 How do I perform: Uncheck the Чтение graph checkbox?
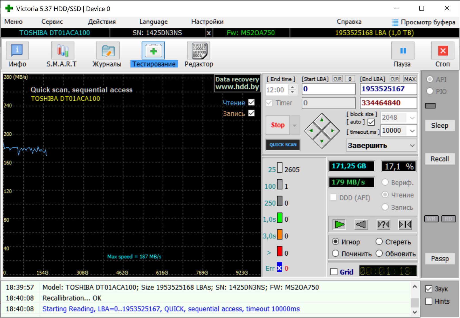251,102
